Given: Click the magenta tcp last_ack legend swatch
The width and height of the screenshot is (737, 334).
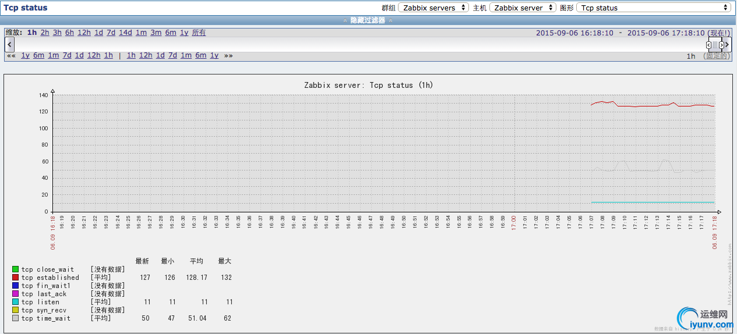Looking at the screenshot, I should point(16,294).
